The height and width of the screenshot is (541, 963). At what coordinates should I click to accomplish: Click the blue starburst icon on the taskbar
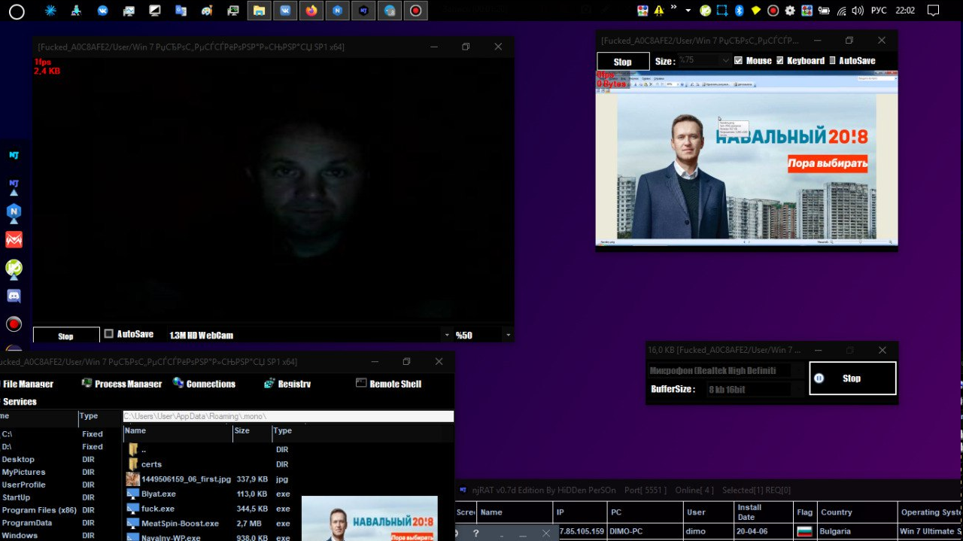50,11
